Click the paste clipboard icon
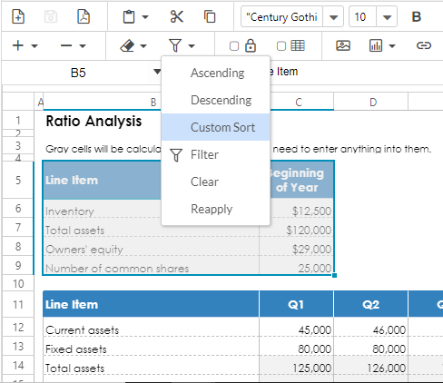Screen dimensions: 443x383 [x=129, y=16]
